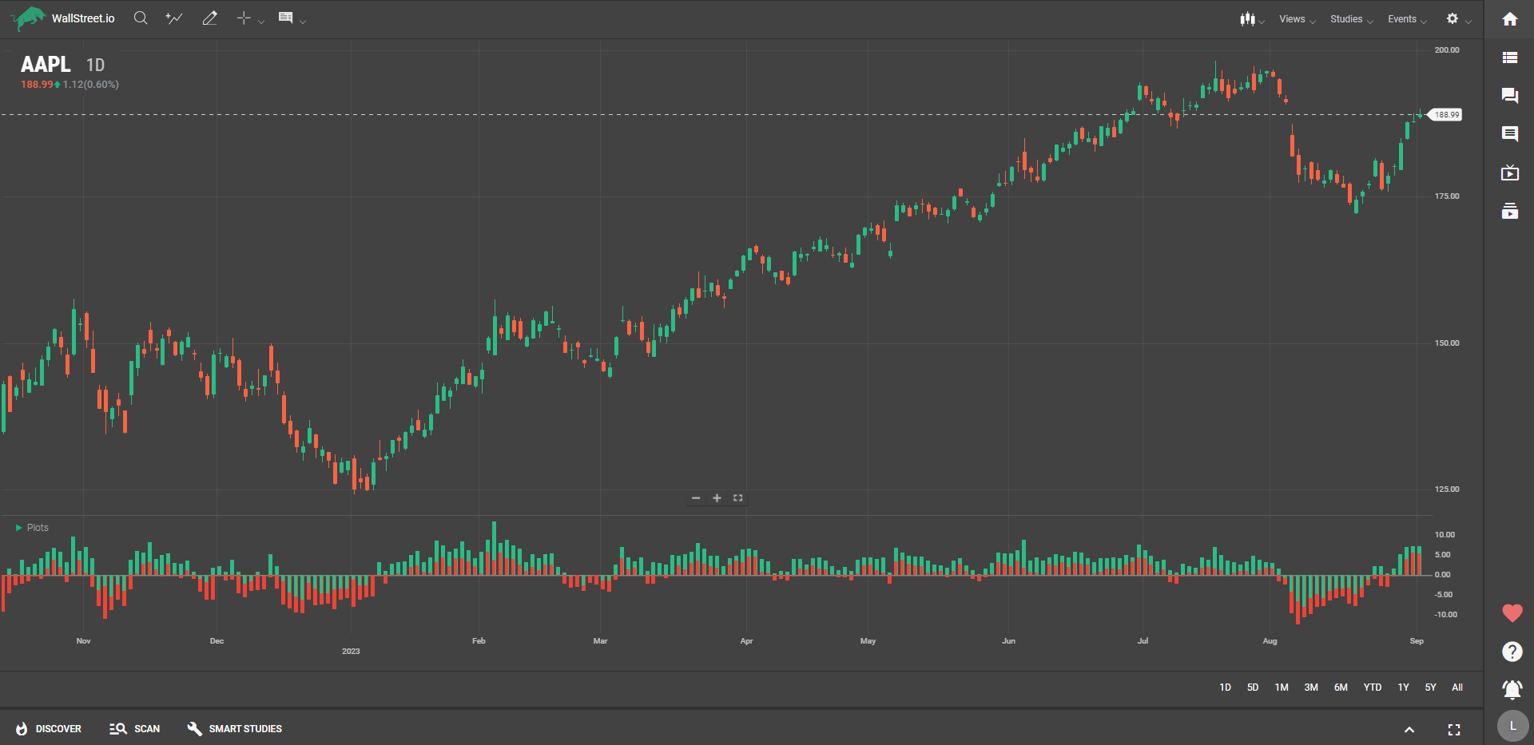
Task: Open Smart Studies
Action: point(234,729)
